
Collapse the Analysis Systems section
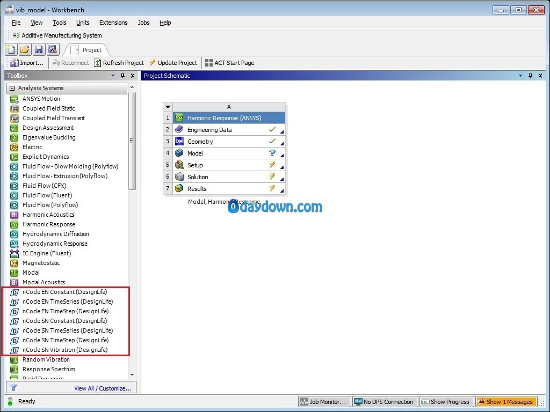pyautogui.click(x=12, y=89)
